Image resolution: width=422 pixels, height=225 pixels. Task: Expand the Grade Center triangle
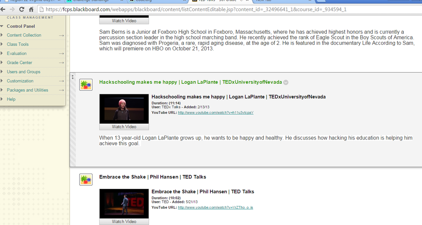(x=2, y=63)
